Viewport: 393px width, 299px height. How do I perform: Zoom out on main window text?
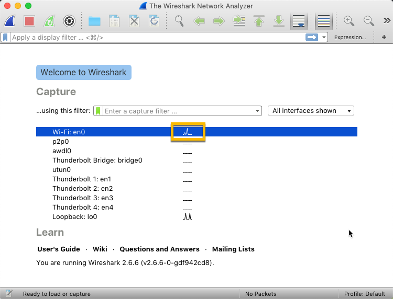coord(369,21)
